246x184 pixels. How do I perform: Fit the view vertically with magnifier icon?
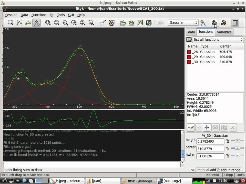[56, 23]
